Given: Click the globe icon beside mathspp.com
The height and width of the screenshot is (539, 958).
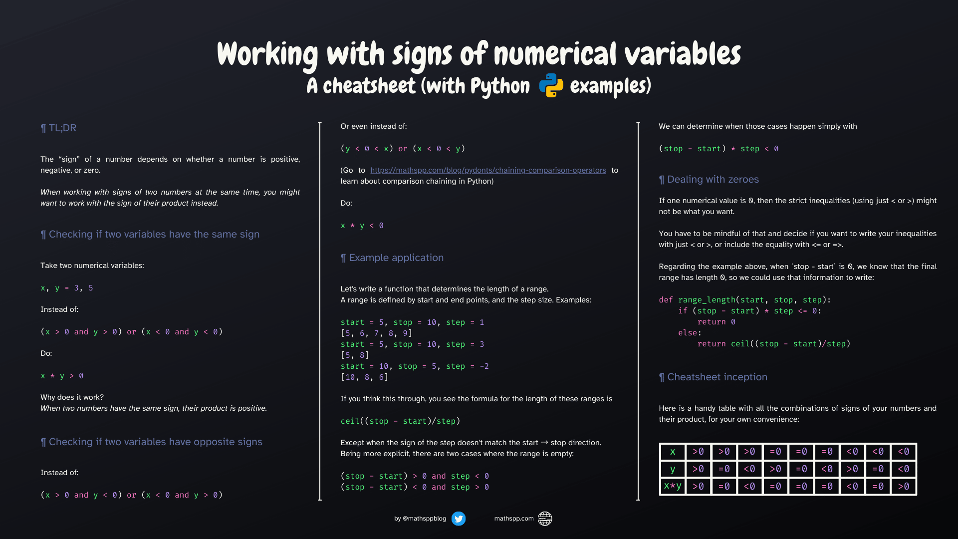Looking at the screenshot, I should tap(545, 519).
